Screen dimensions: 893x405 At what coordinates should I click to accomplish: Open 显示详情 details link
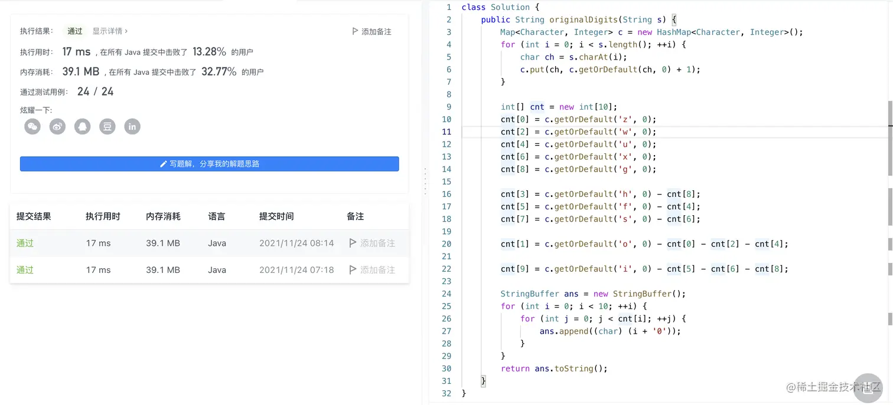point(110,31)
